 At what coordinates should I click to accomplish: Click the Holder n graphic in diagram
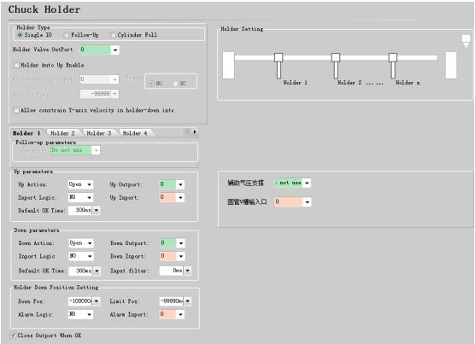393,66
